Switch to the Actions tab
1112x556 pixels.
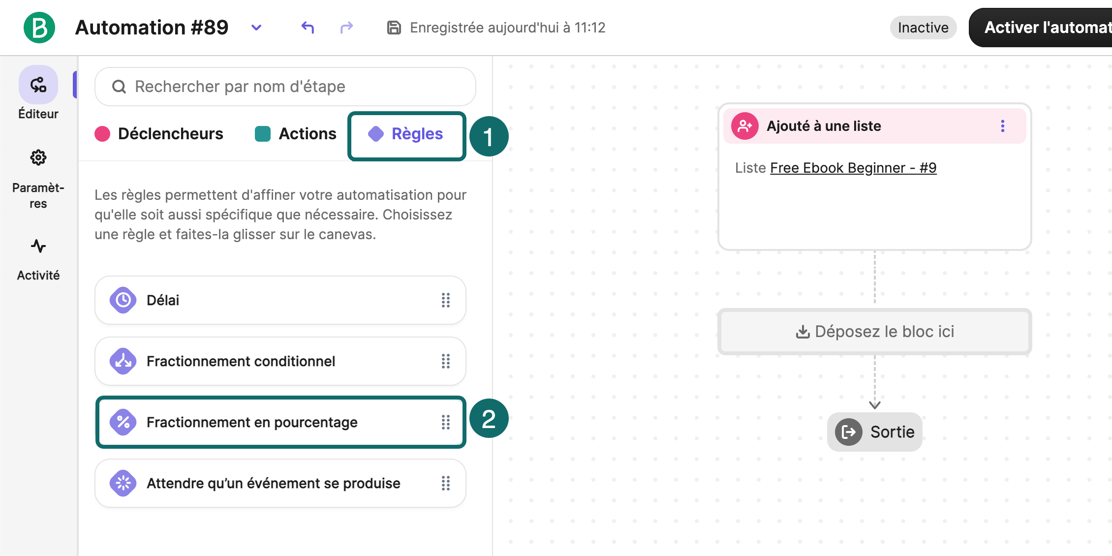[x=296, y=134]
